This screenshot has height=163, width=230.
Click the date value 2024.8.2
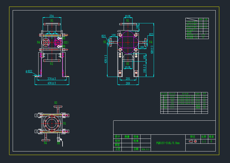[145, 149]
